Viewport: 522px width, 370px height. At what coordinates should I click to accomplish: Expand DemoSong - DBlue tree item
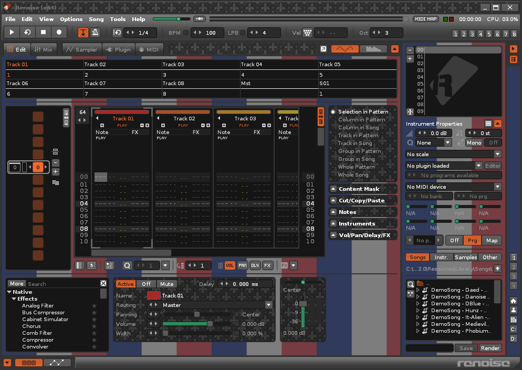418,304
